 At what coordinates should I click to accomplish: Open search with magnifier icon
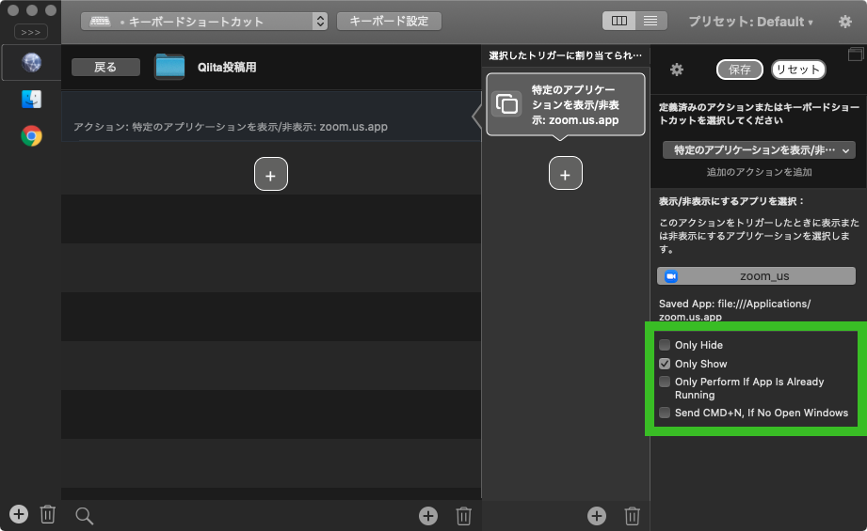coord(84,516)
